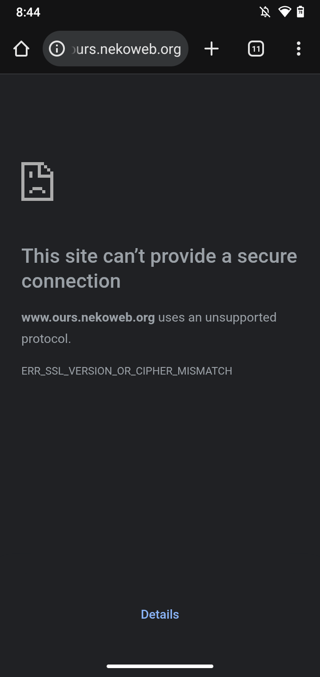Tap the muted notifications bell icon

(x=265, y=12)
